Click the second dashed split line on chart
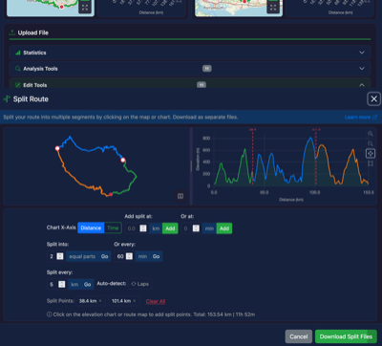Screen dimensions: 382x346 316,158
